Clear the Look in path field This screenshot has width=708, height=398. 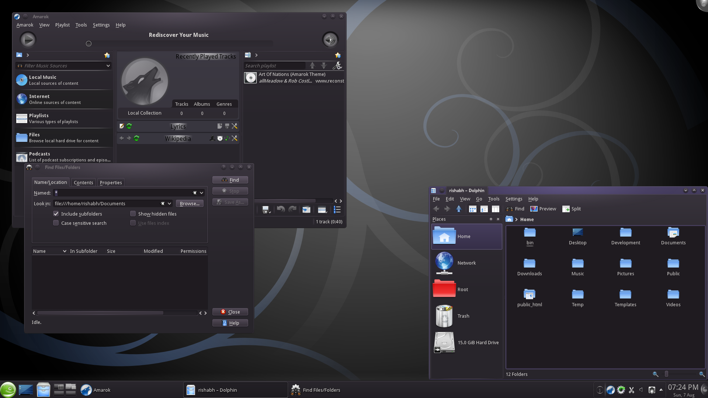pyautogui.click(x=163, y=204)
